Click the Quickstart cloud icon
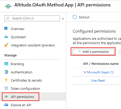 point(6,37)
